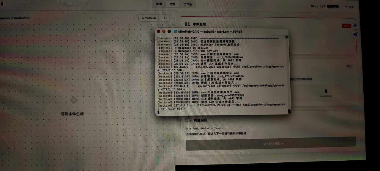Open the 工作台 view tab
Screen dimensions: 380x171
click(x=188, y=4)
